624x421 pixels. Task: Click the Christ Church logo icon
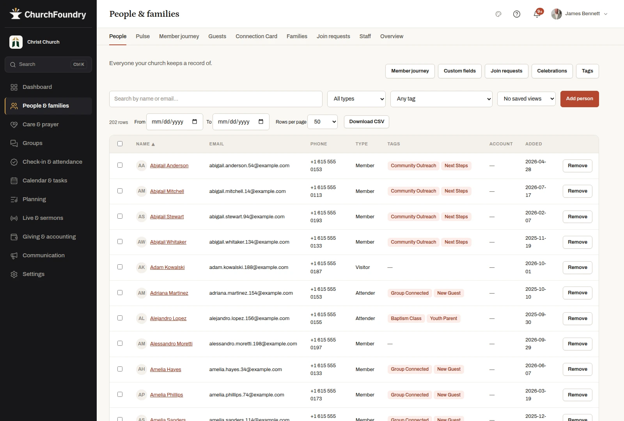coord(16,42)
